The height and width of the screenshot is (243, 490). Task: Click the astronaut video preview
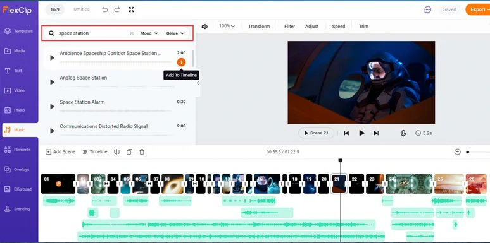pos(361,83)
